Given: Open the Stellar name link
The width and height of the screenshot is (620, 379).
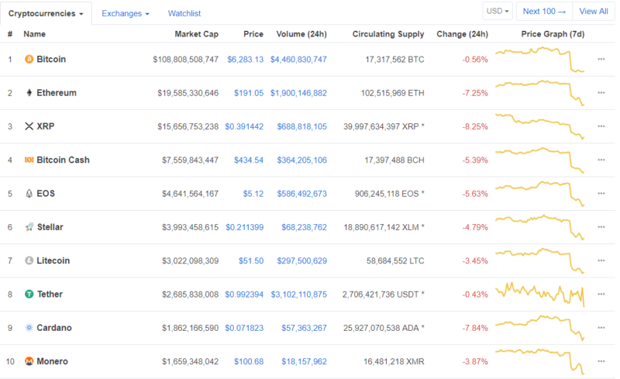Looking at the screenshot, I should (50, 227).
